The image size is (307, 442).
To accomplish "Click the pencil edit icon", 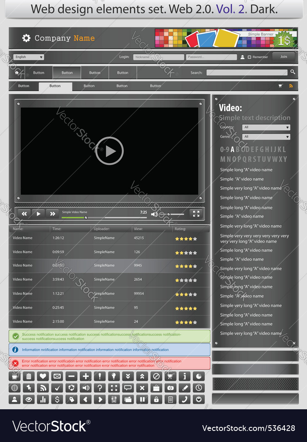I will (185, 388).
